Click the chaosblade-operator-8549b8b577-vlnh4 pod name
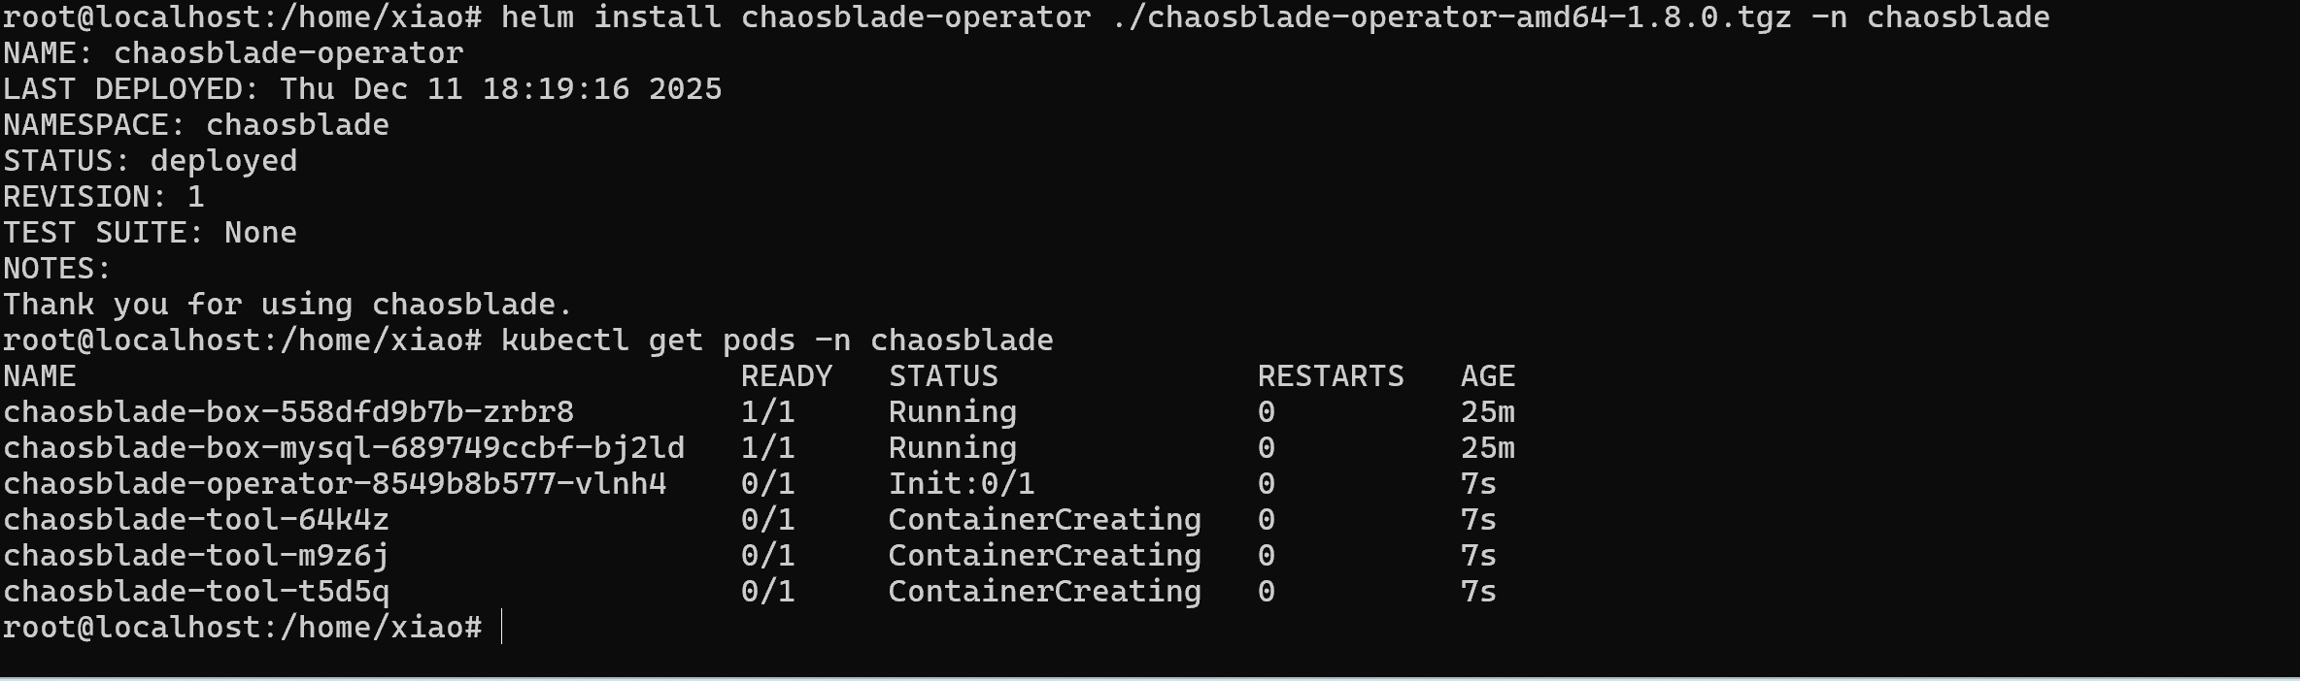The height and width of the screenshot is (681, 2300). 335,484
